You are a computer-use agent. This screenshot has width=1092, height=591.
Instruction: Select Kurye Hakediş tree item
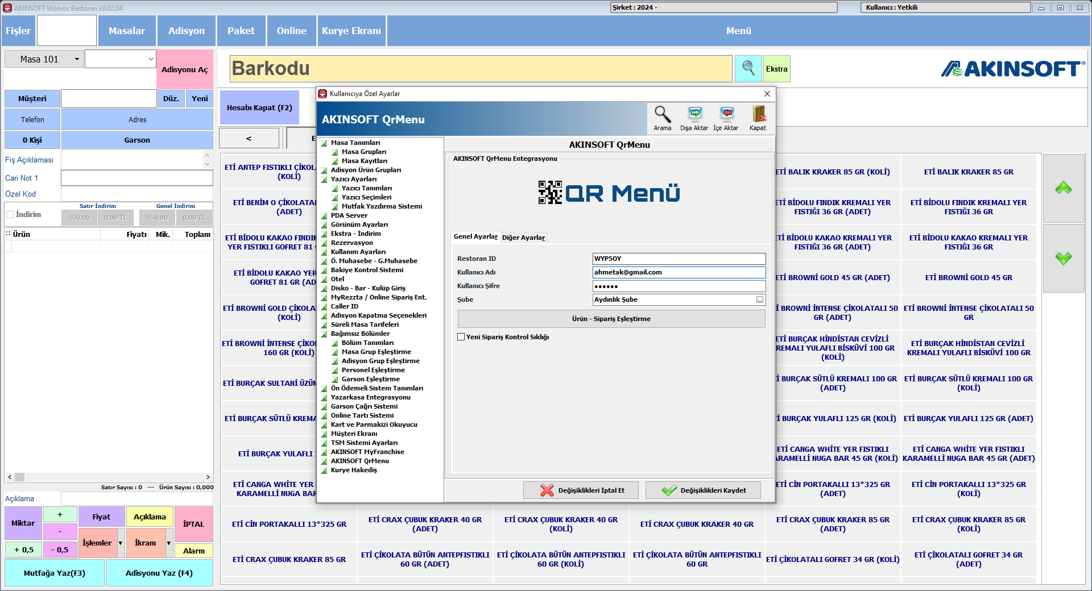354,470
